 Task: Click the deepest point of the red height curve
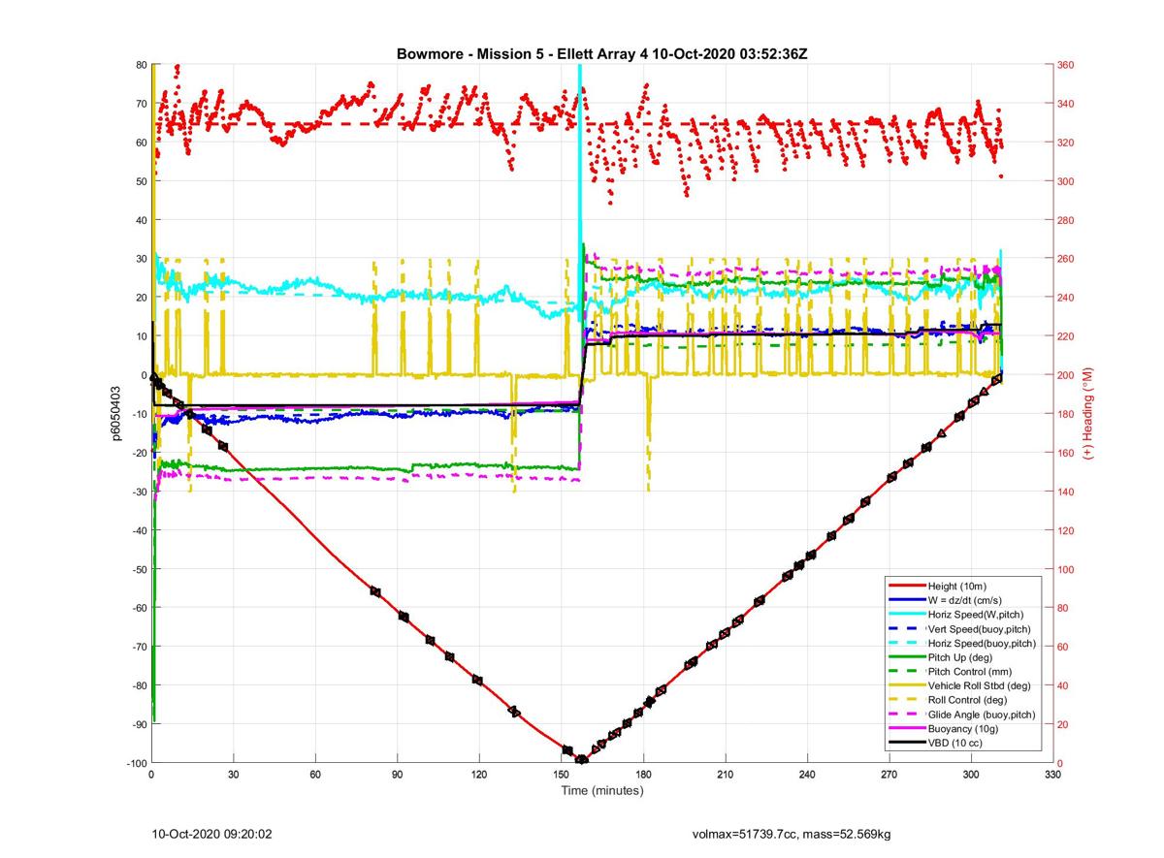tap(581, 759)
